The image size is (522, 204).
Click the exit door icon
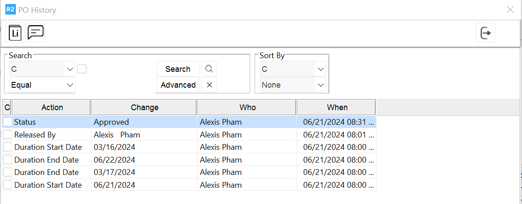[x=485, y=33]
